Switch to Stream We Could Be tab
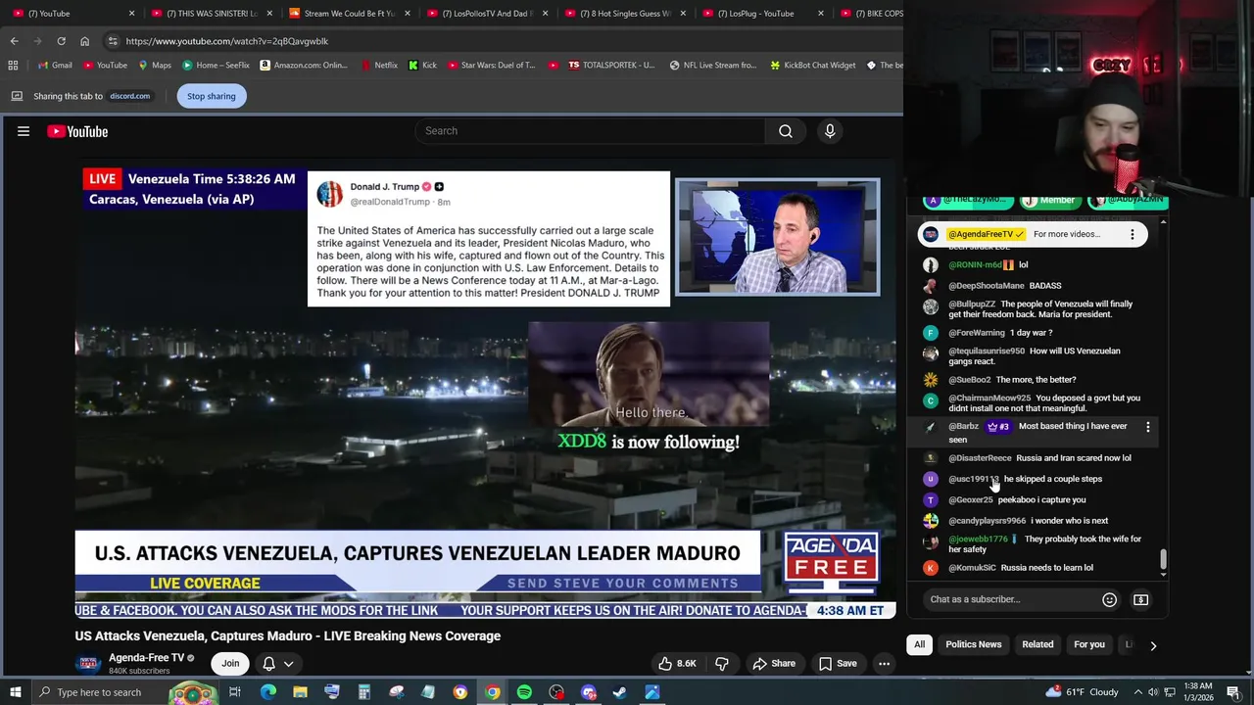The image size is (1254, 705). coord(348,14)
